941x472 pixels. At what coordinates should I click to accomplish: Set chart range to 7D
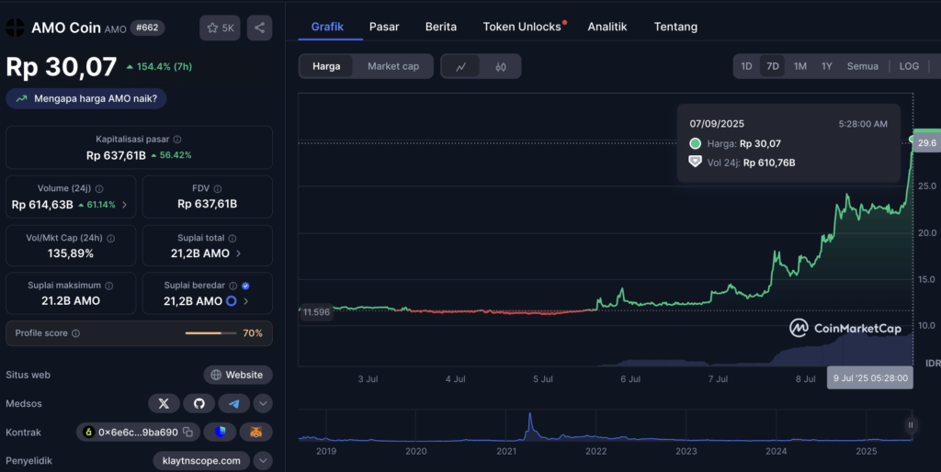(x=772, y=66)
